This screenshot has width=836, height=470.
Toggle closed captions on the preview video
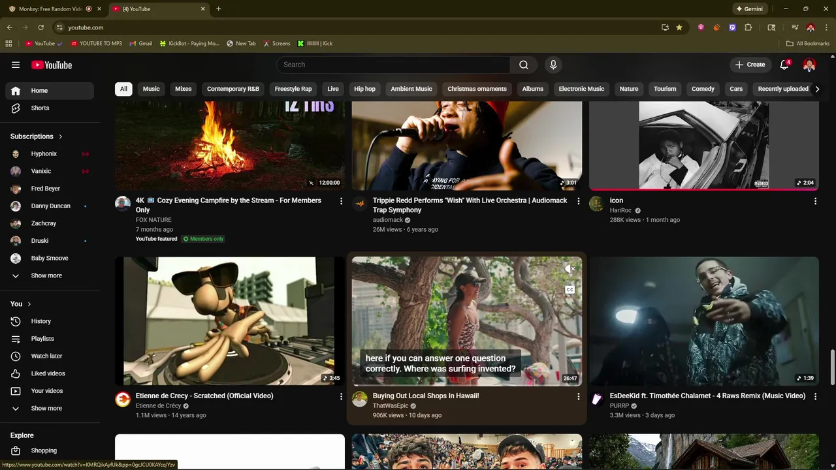(570, 290)
